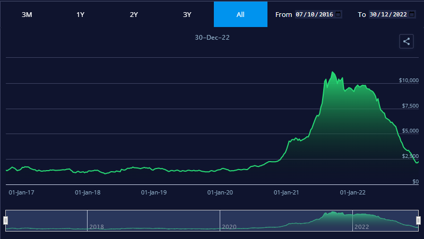
Task: Click the left range navigator handle
Action: (x=5, y=220)
